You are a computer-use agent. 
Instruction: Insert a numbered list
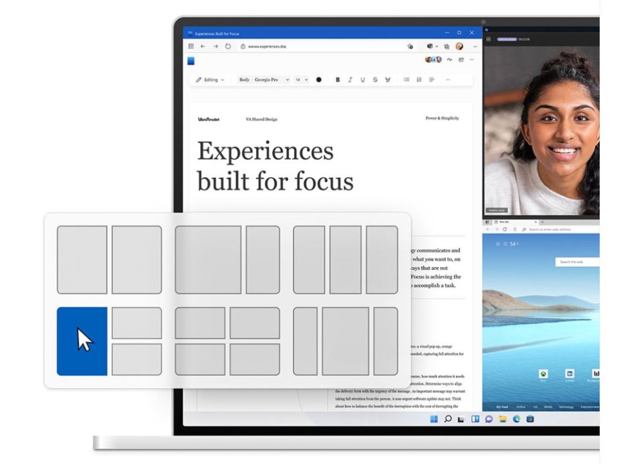(420, 80)
